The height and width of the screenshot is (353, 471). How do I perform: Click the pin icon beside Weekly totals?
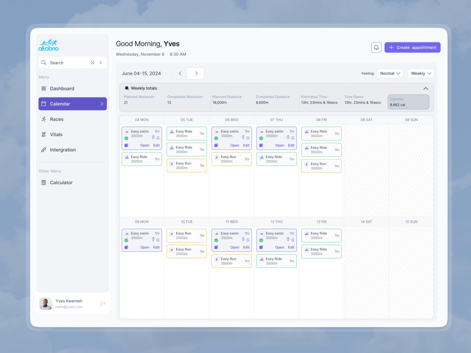[x=127, y=88]
